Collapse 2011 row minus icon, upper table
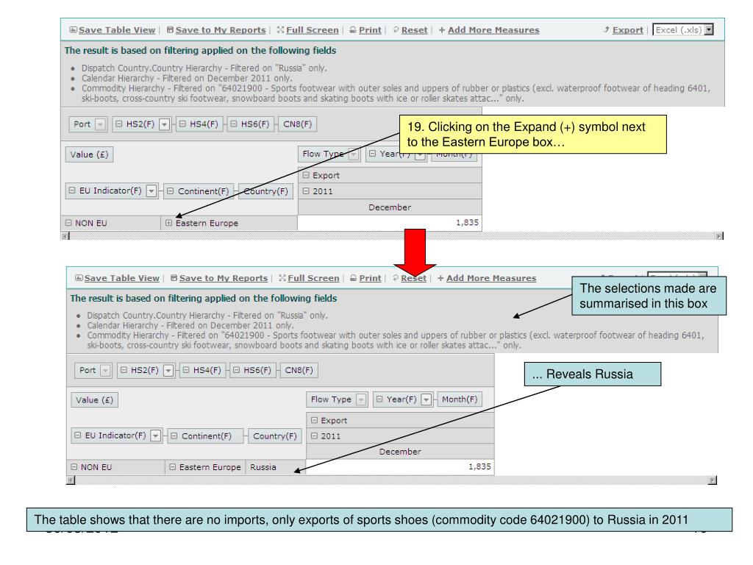This screenshot has height=565, width=753. tap(306, 191)
